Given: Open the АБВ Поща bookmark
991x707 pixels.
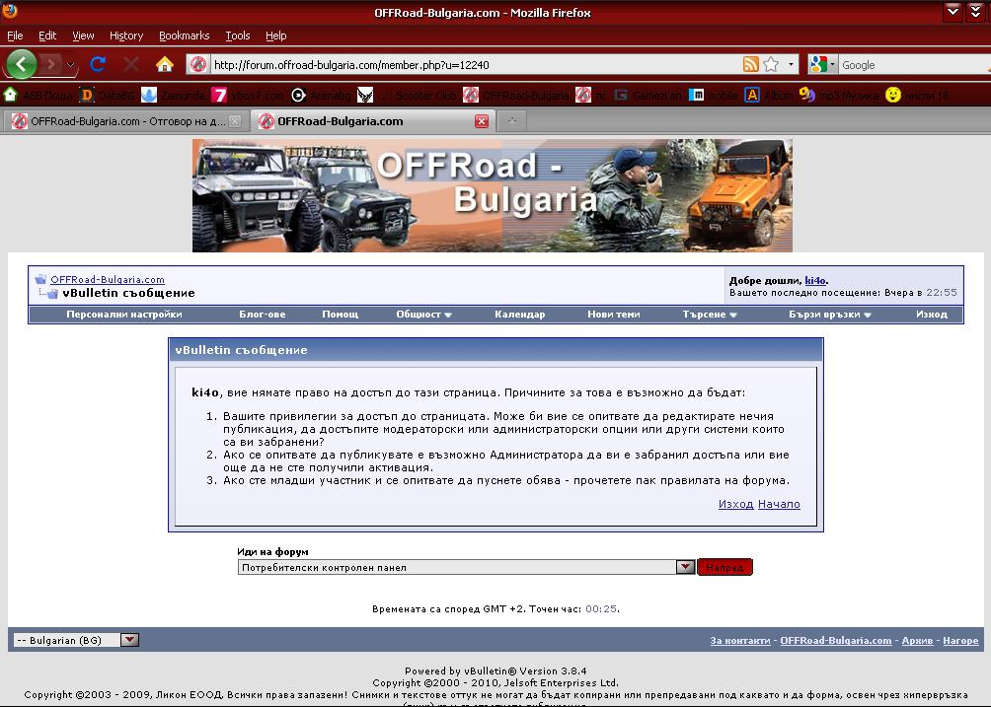Looking at the screenshot, I should [x=38, y=96].
